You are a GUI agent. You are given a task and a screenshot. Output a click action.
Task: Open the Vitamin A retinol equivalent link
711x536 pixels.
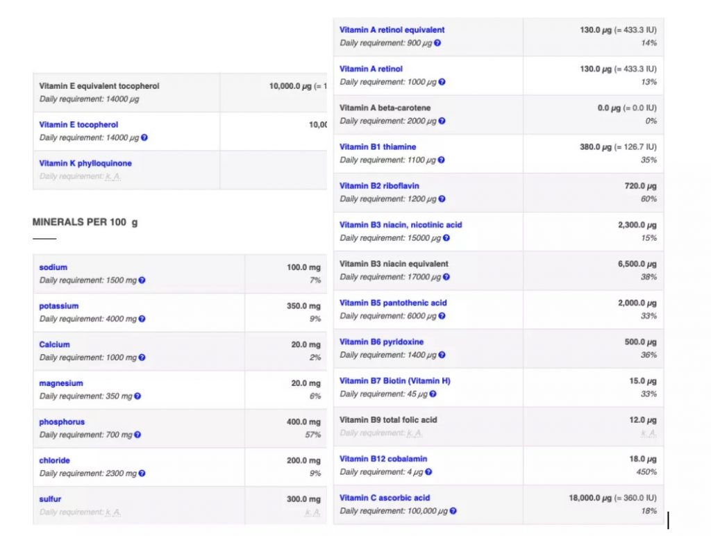coord(392,30)
